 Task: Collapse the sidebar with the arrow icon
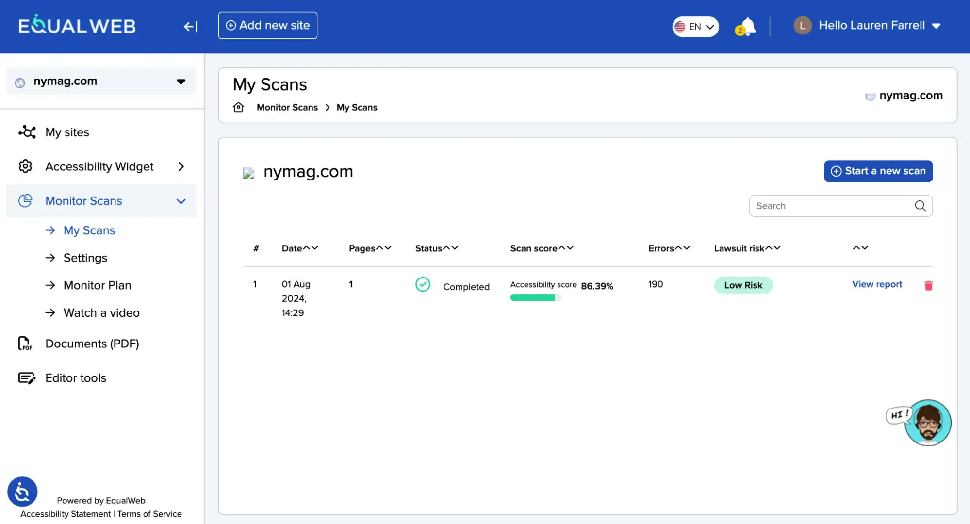point(191,26)
